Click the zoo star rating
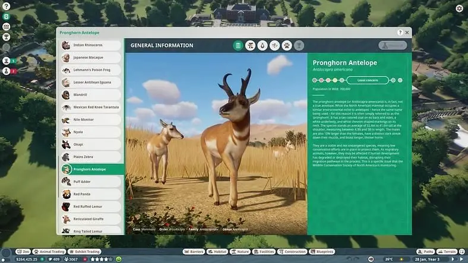This screenshot has height=263, width=468. (102, 259)
